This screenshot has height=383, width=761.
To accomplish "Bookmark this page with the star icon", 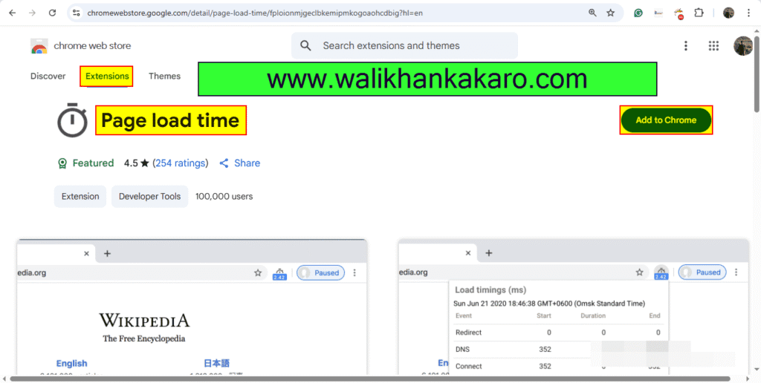I will pyautogui.click(x=611, y=13).
